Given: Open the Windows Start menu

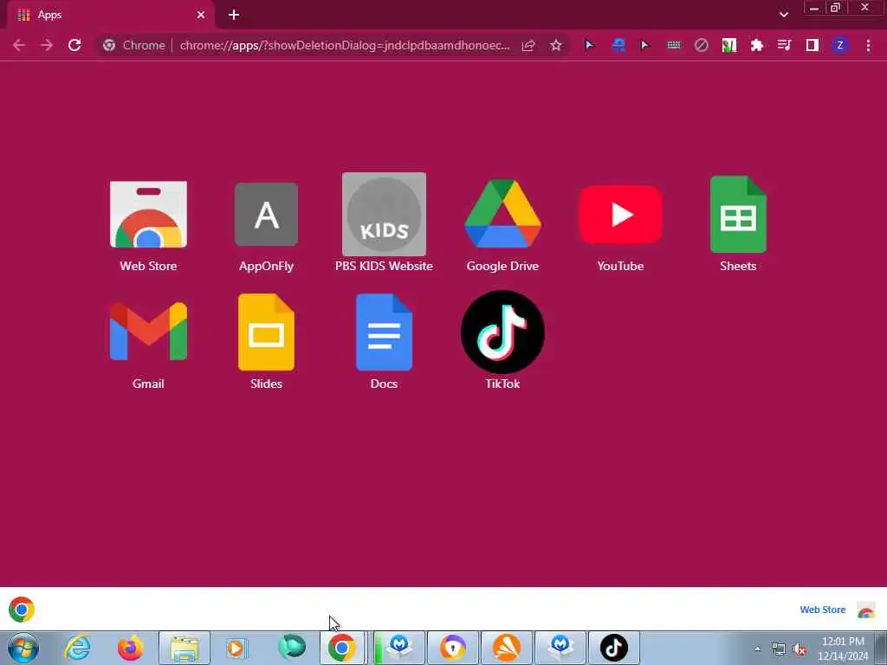Looking at the screenshot, I should (23, 648).
